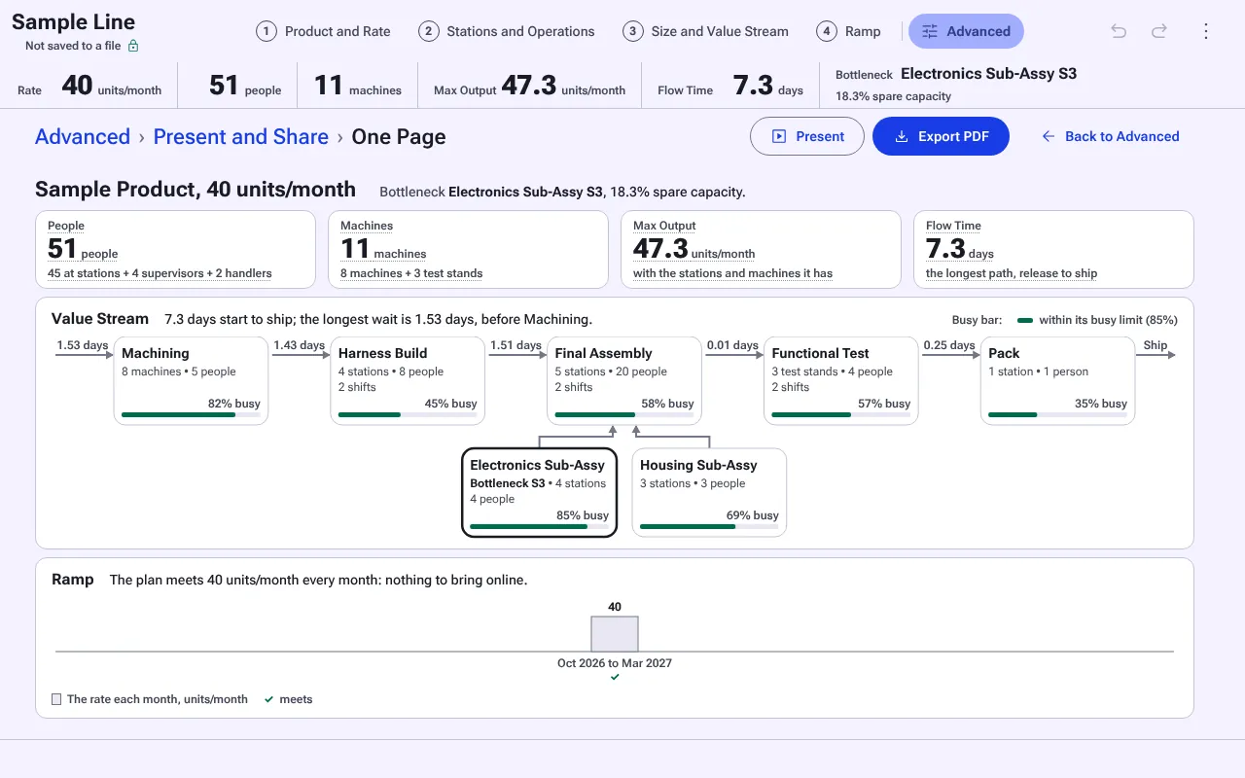
Task: Select the Harness Build station card
Action: (408, 381)
